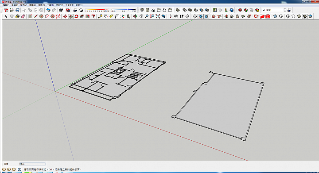Activate the Zoom Window tool
This screenshot has width=319, height=173.
coord(152,16)
